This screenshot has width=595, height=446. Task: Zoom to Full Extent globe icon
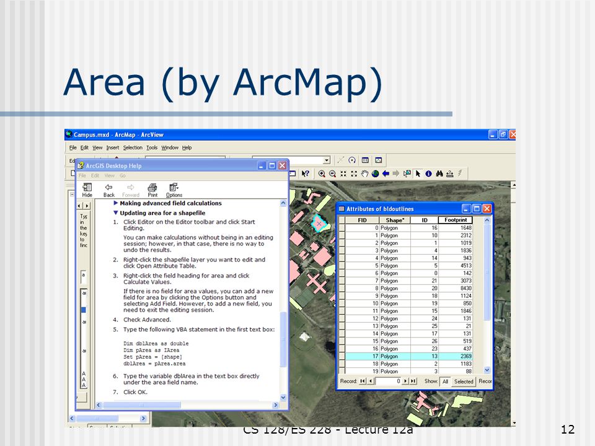376,173
